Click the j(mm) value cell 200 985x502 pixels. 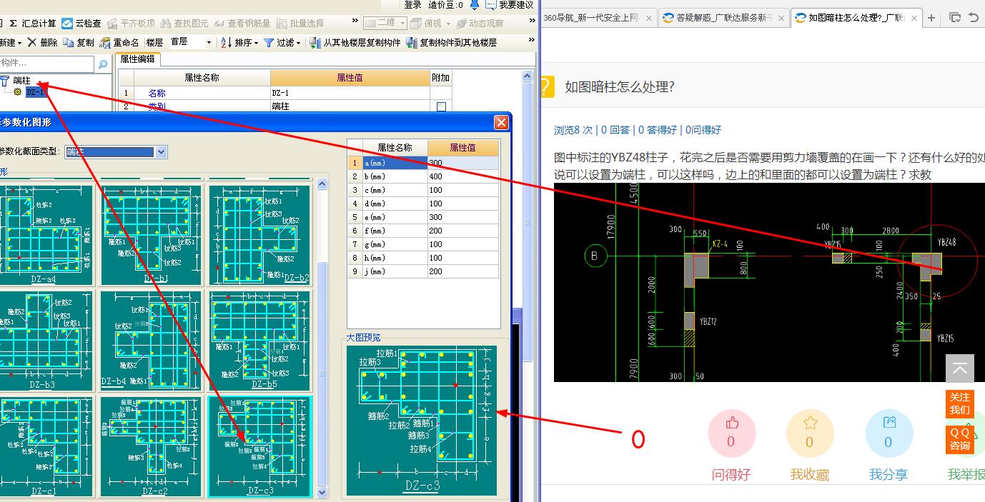tap(463, 271)
